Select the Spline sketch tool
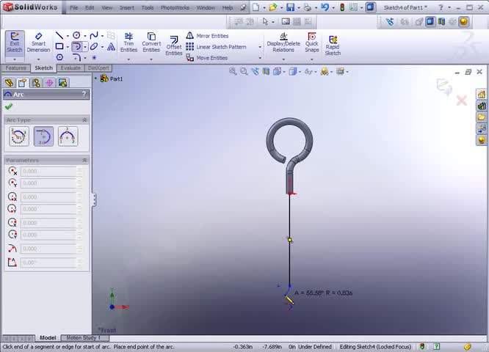The image size is (489, 352). click(x=94, y=35)
